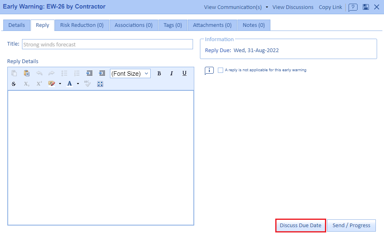
Task: Expand the highlight color dropdown arrow
Action: tap(60, 84)
